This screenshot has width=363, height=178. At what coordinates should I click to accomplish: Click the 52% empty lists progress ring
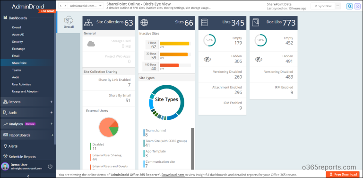[x=209, y=40]
